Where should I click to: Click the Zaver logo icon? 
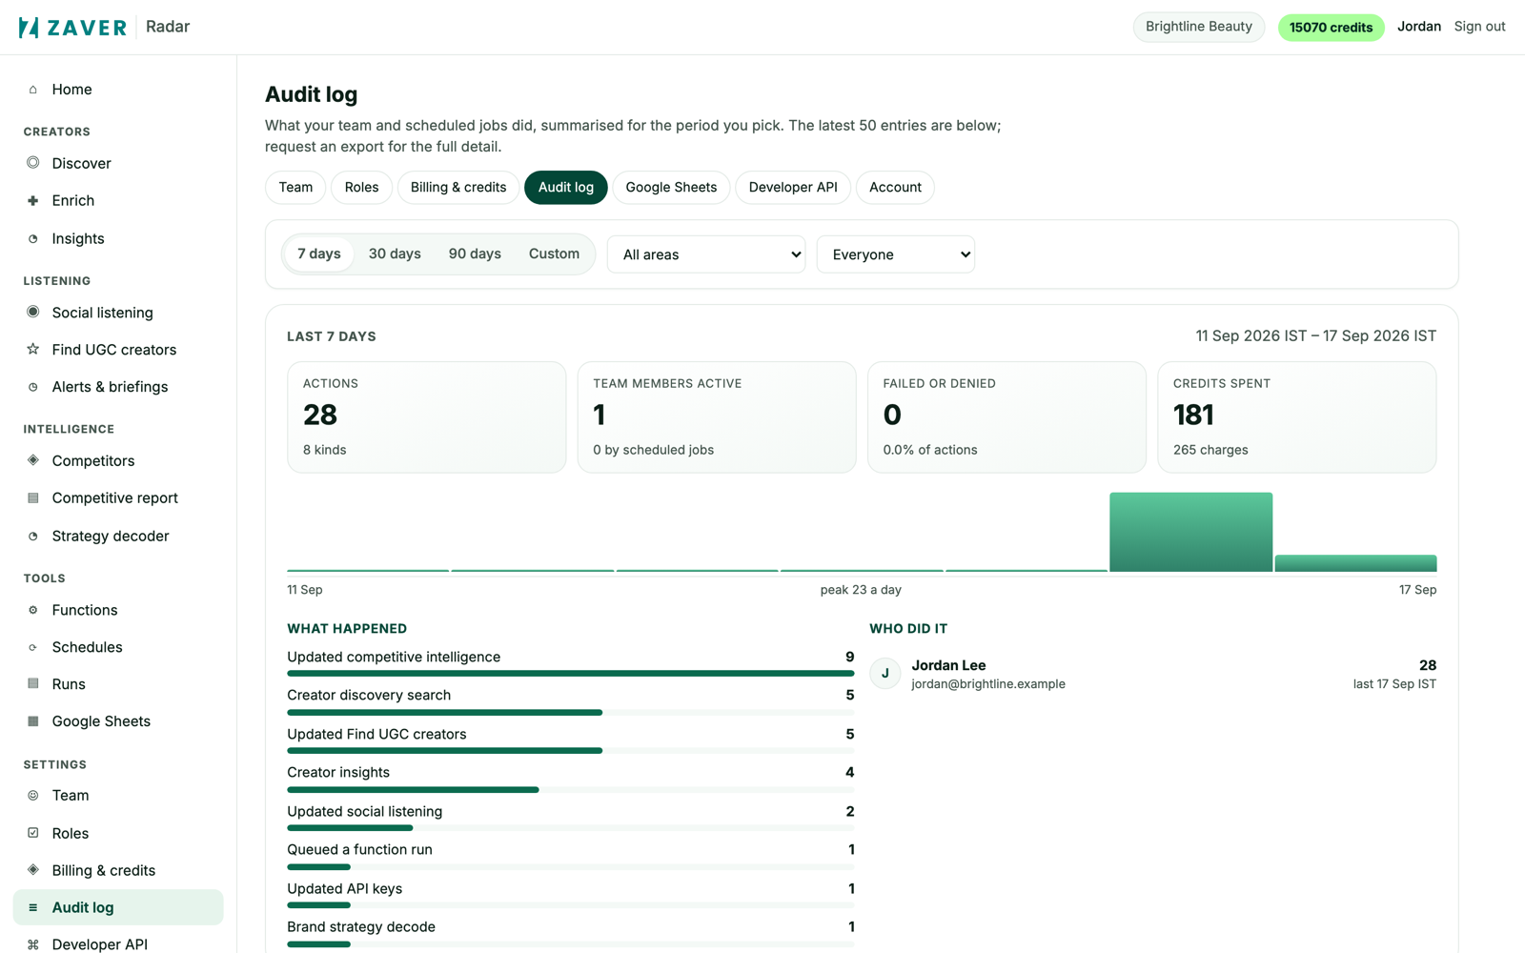[29, 27]
